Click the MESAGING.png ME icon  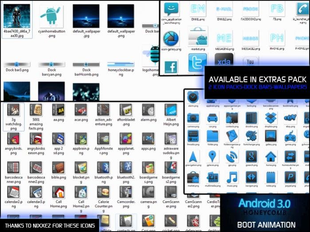point(224,38)
